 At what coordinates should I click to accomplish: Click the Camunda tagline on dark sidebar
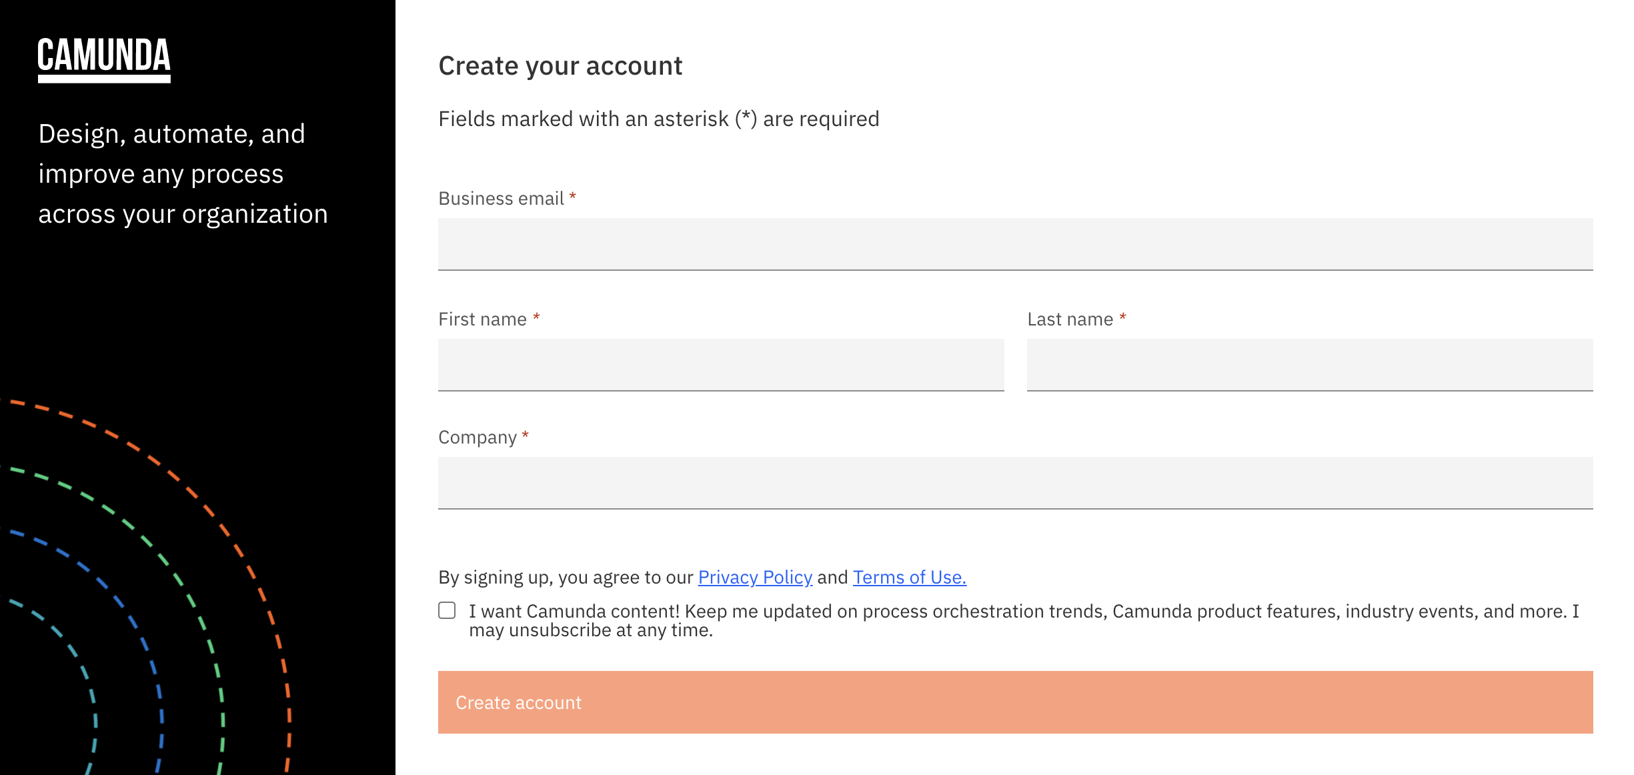tap(183, 173)
